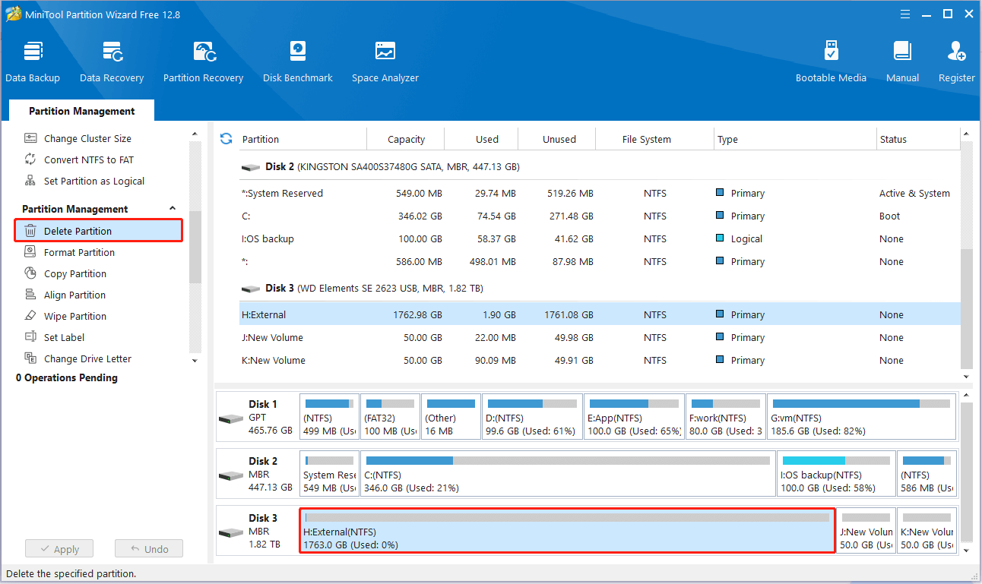Image resolution: width=982 pixels, height=584 pixels.
Task: Choose Format Partition
Action: pos(79,252)
